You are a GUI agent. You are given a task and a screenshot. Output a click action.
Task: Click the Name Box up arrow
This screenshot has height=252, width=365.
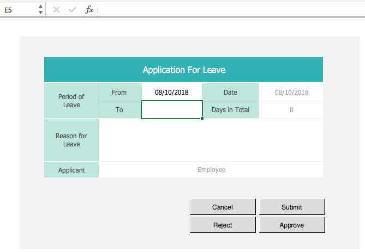[x=40, y=7]
